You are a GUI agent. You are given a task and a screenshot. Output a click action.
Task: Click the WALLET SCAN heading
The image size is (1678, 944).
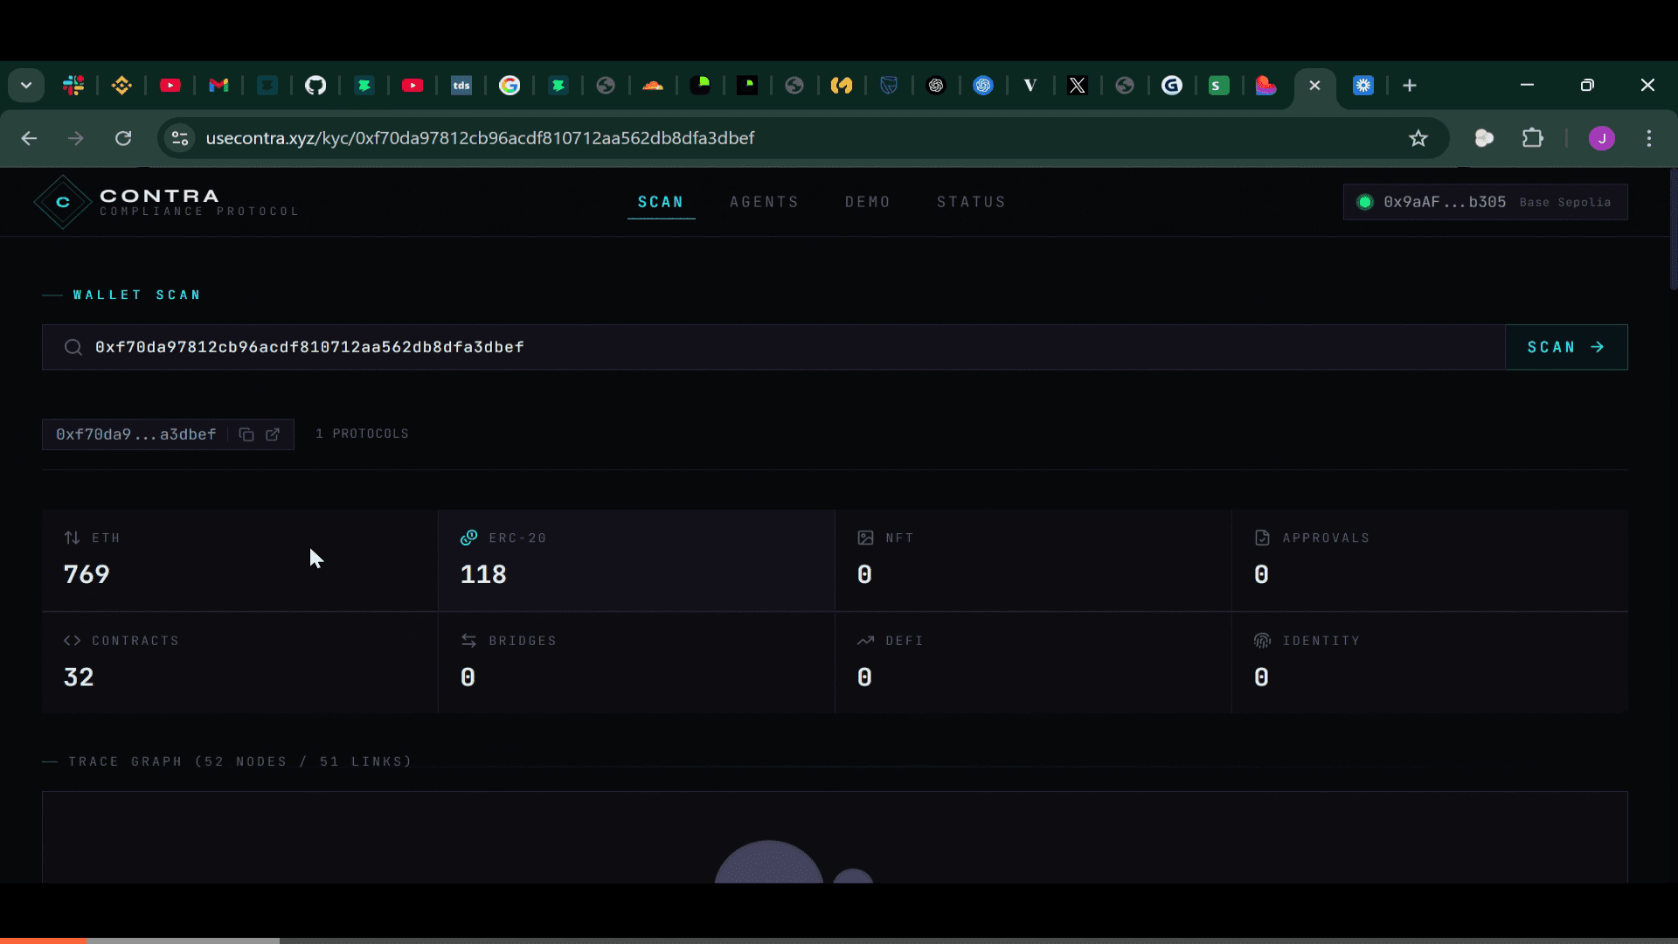[137, 295]
